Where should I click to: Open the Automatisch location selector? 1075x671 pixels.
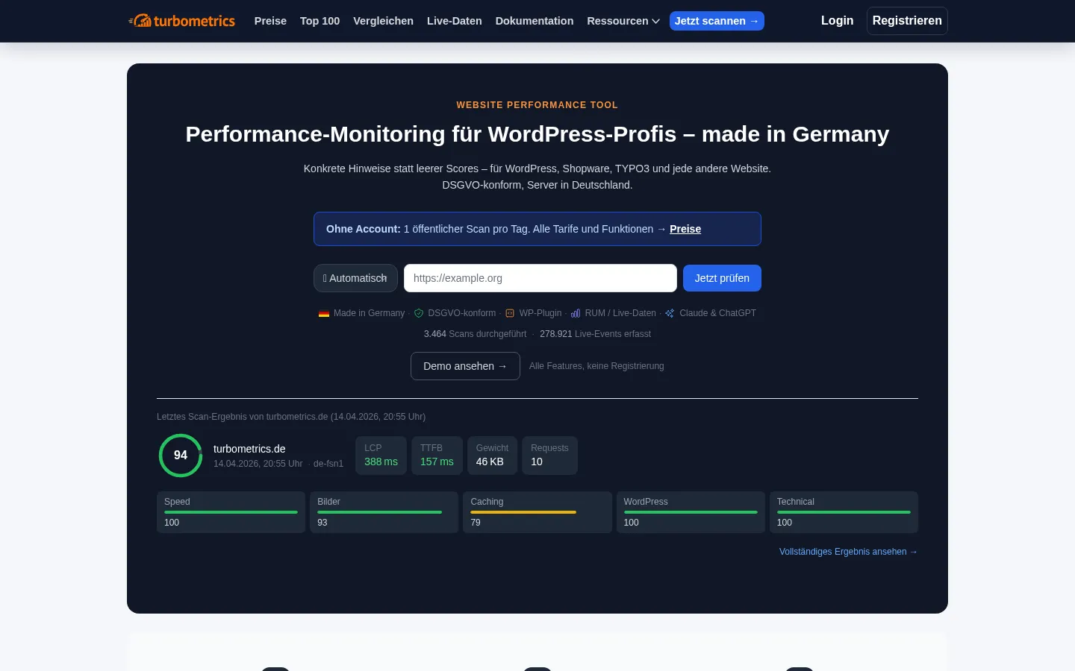pos(355,278)
